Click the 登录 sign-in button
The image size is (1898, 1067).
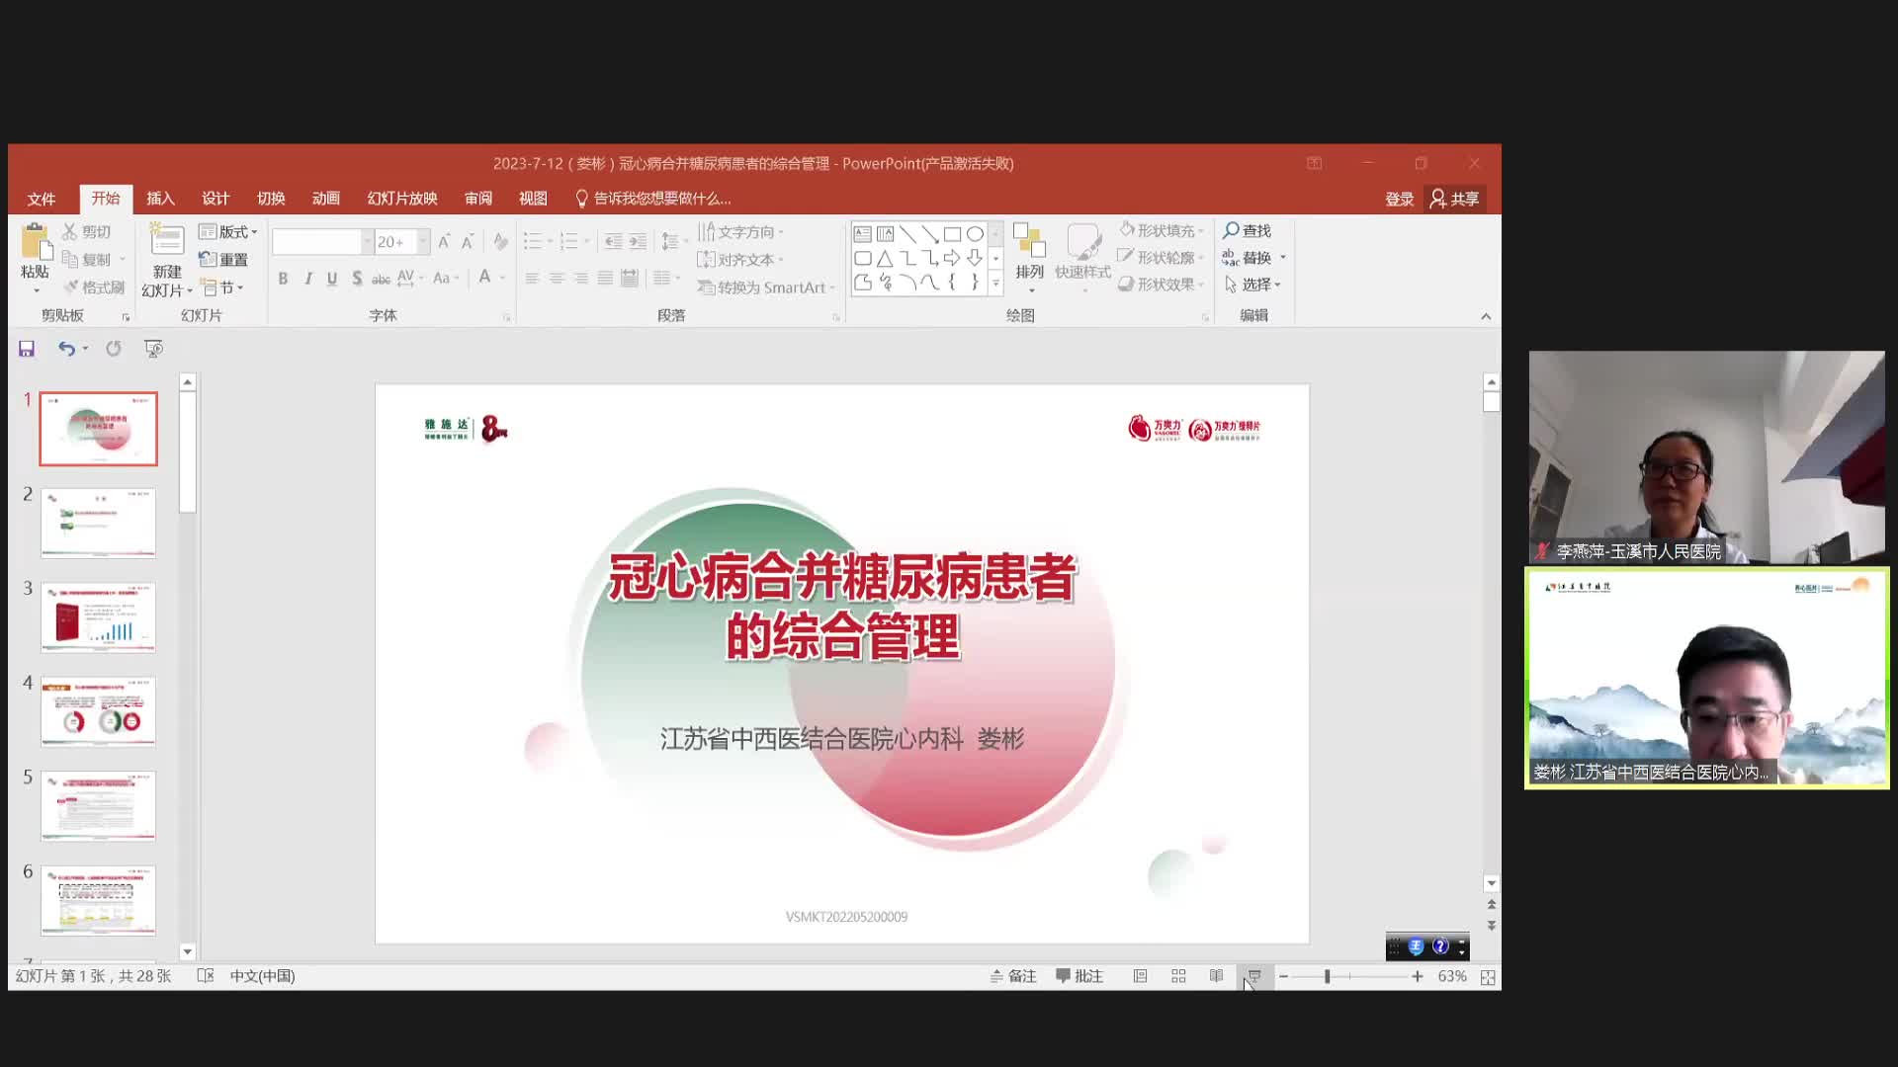click(x=1399, y=200)
